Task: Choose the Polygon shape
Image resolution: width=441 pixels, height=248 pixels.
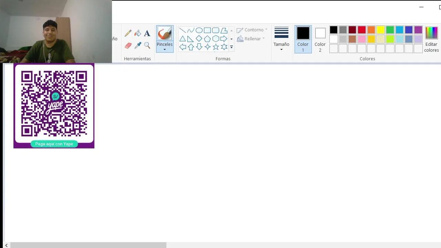Action: pos(224,30)
